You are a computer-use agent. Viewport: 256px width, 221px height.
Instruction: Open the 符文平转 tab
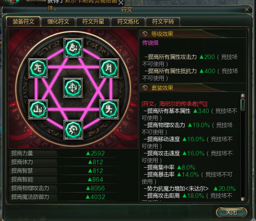coord(163,22)
